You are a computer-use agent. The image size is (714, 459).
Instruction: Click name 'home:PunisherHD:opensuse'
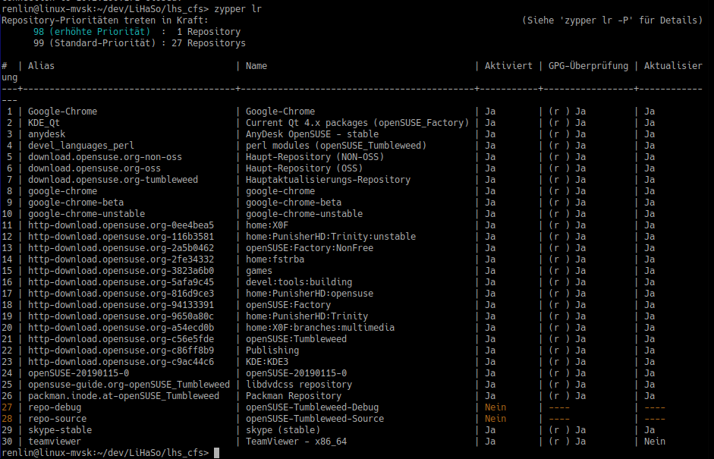pyautogui.click(x=310, y=294)
